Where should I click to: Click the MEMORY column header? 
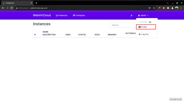(x=112, y=35)
